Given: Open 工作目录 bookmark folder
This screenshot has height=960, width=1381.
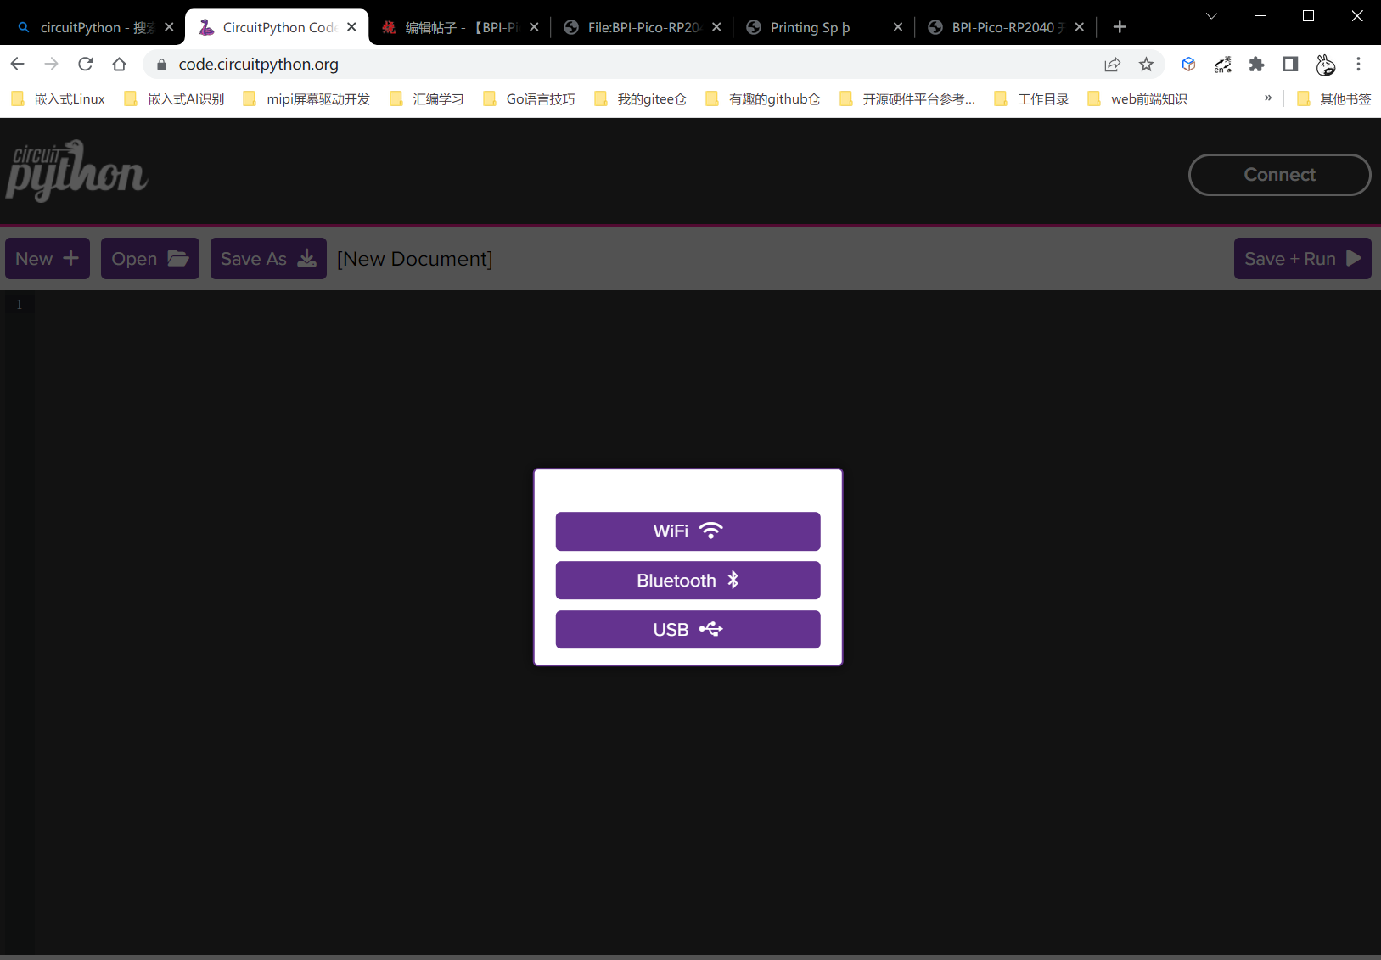Looking at the screenshot, I should [1032, 99].
